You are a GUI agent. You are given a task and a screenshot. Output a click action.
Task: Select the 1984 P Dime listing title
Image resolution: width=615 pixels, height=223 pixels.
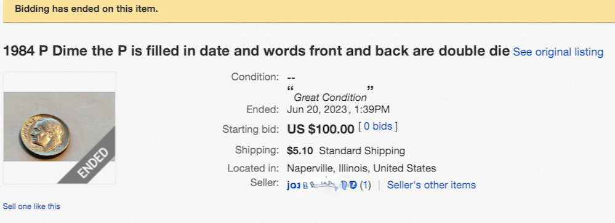(257, 51)
